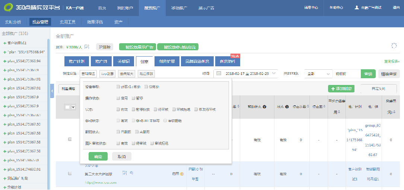Click the keyword search input field
The image size is (404, 190).
(x=346, y=74)
